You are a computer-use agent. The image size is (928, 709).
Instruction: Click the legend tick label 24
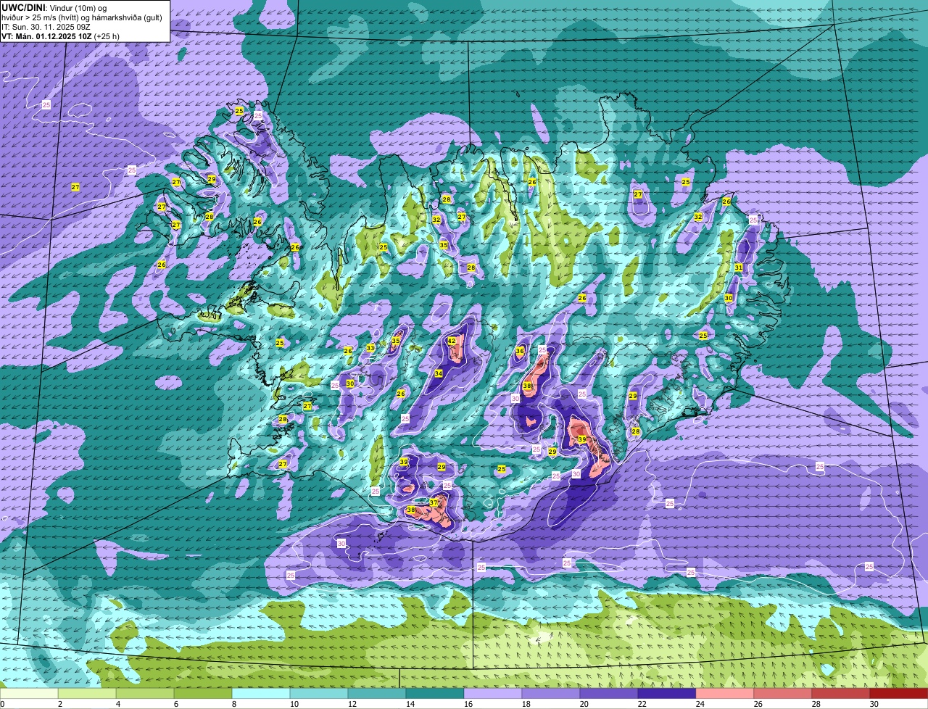click(x=700, y=704)
